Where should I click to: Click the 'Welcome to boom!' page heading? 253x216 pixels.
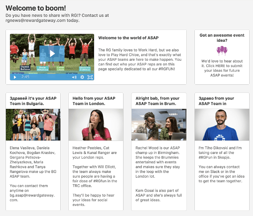36,8
